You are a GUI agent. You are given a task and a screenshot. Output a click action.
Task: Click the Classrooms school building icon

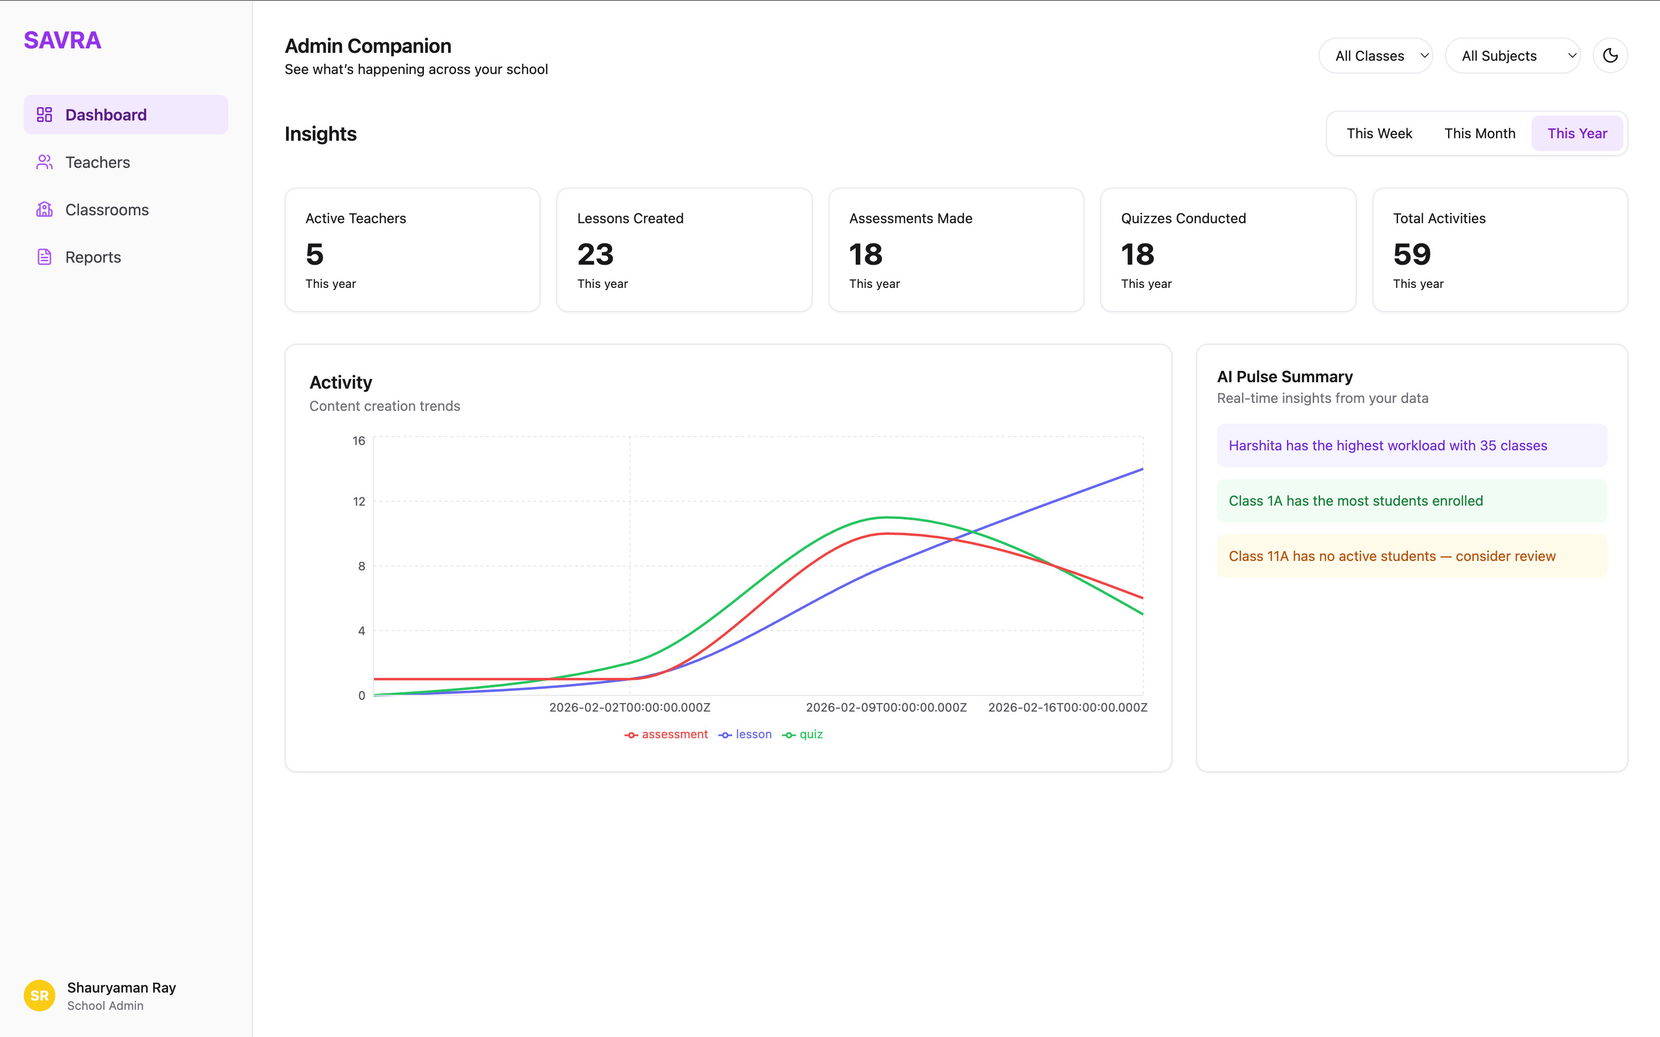[44, 209]
